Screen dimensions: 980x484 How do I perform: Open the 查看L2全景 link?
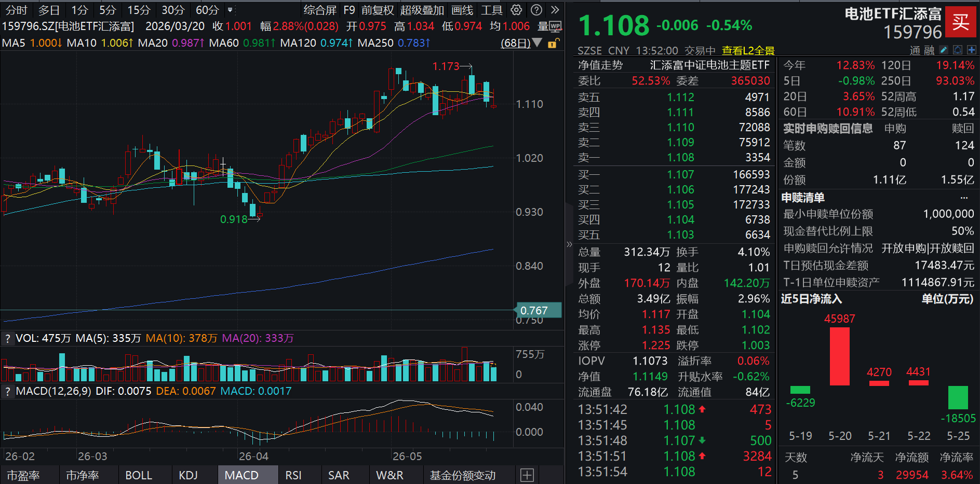pyautogui.click(x=748, y=50)
